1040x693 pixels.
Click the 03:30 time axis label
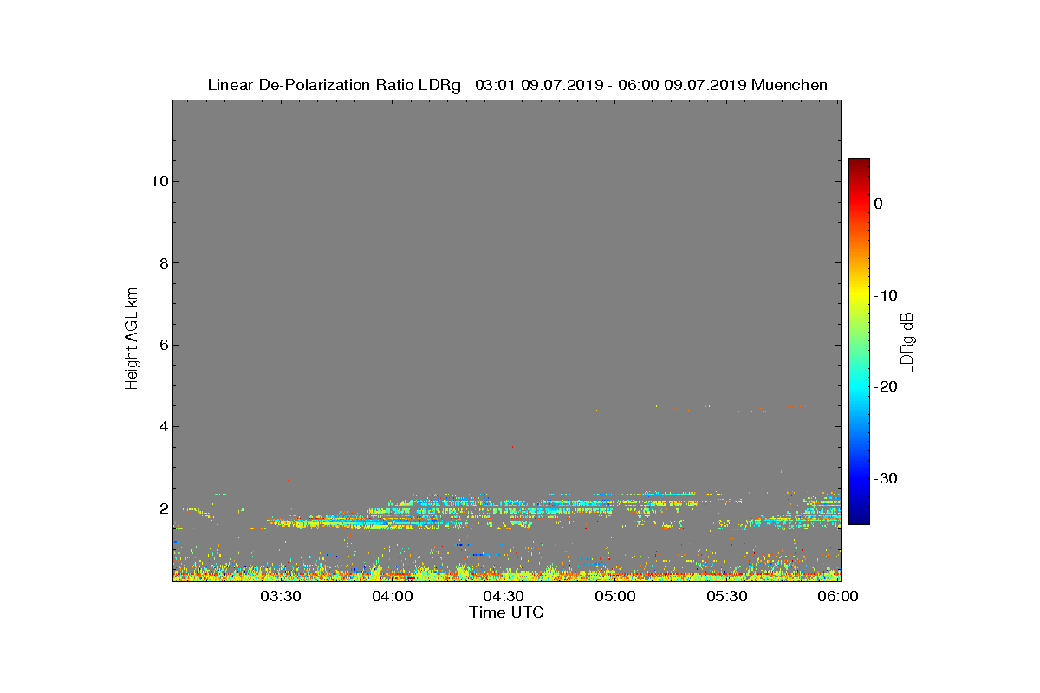pos(281,596)
